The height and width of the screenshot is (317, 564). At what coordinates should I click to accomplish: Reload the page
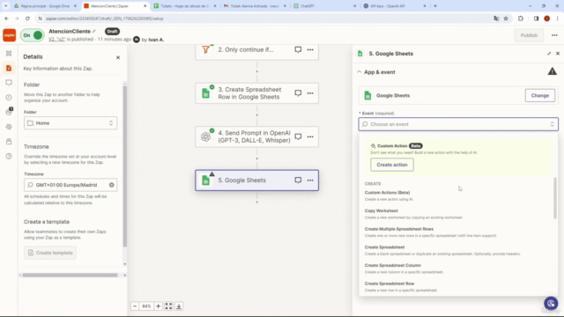[x=27, y=18]
